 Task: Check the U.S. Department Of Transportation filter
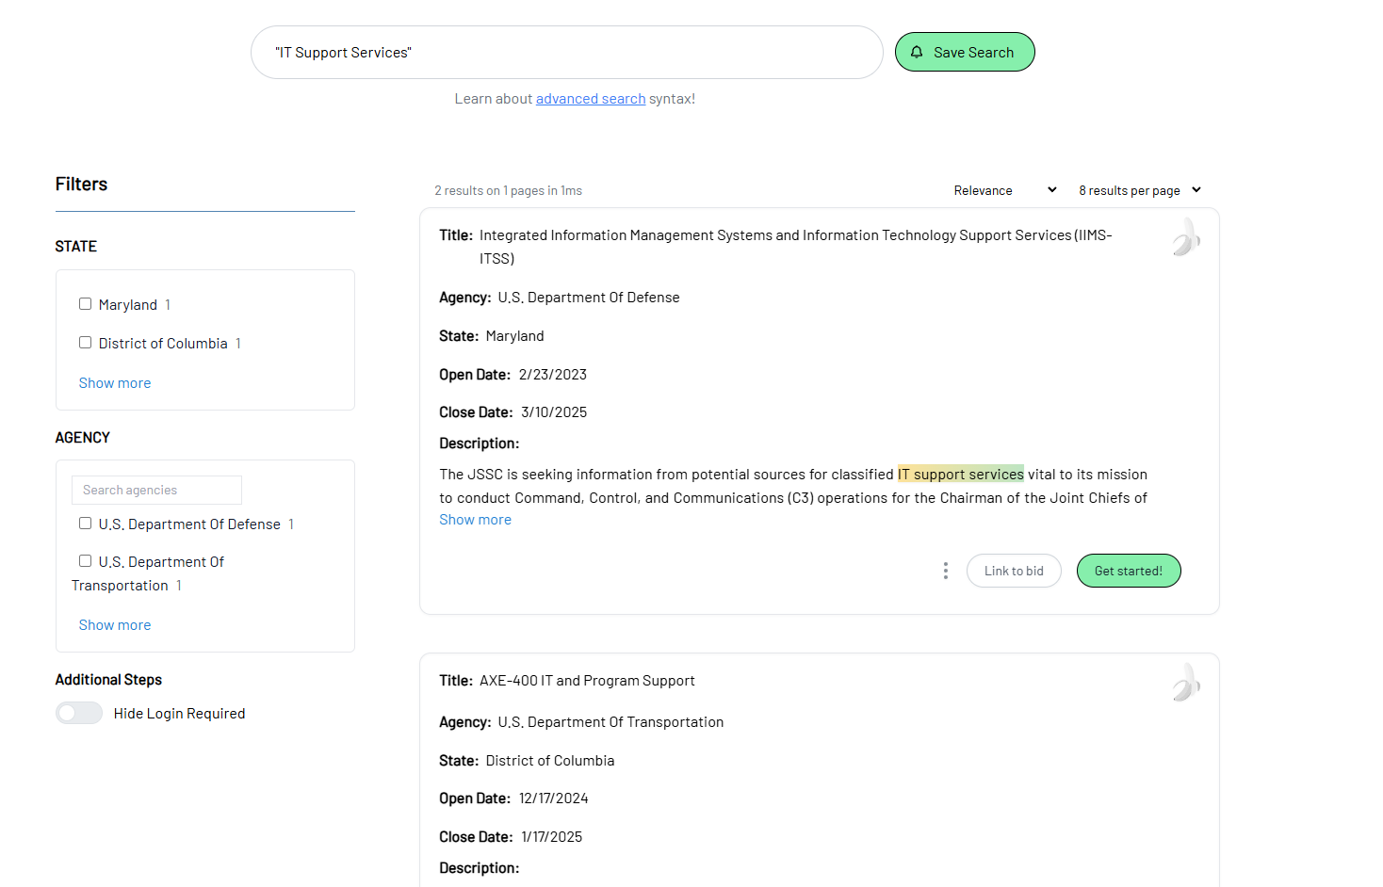85,561
